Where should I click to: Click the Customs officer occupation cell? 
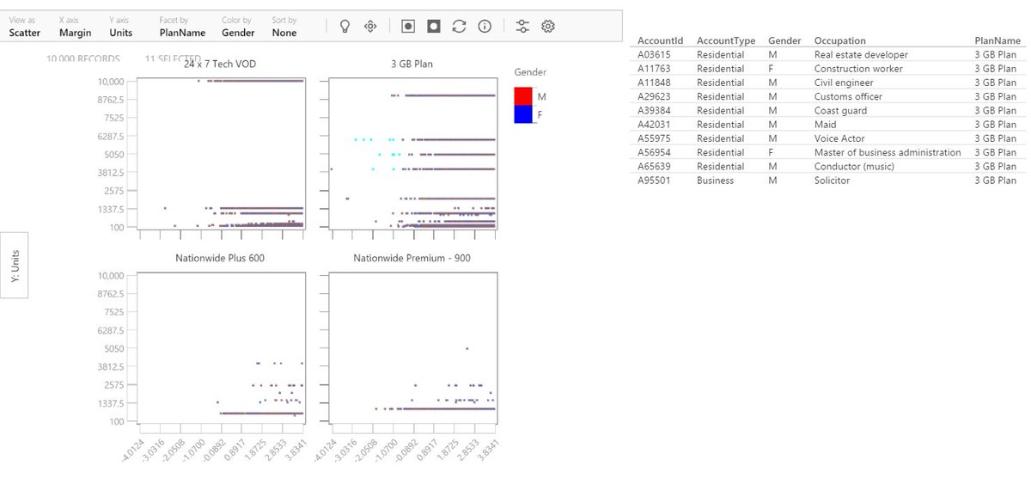coord(848,96)
